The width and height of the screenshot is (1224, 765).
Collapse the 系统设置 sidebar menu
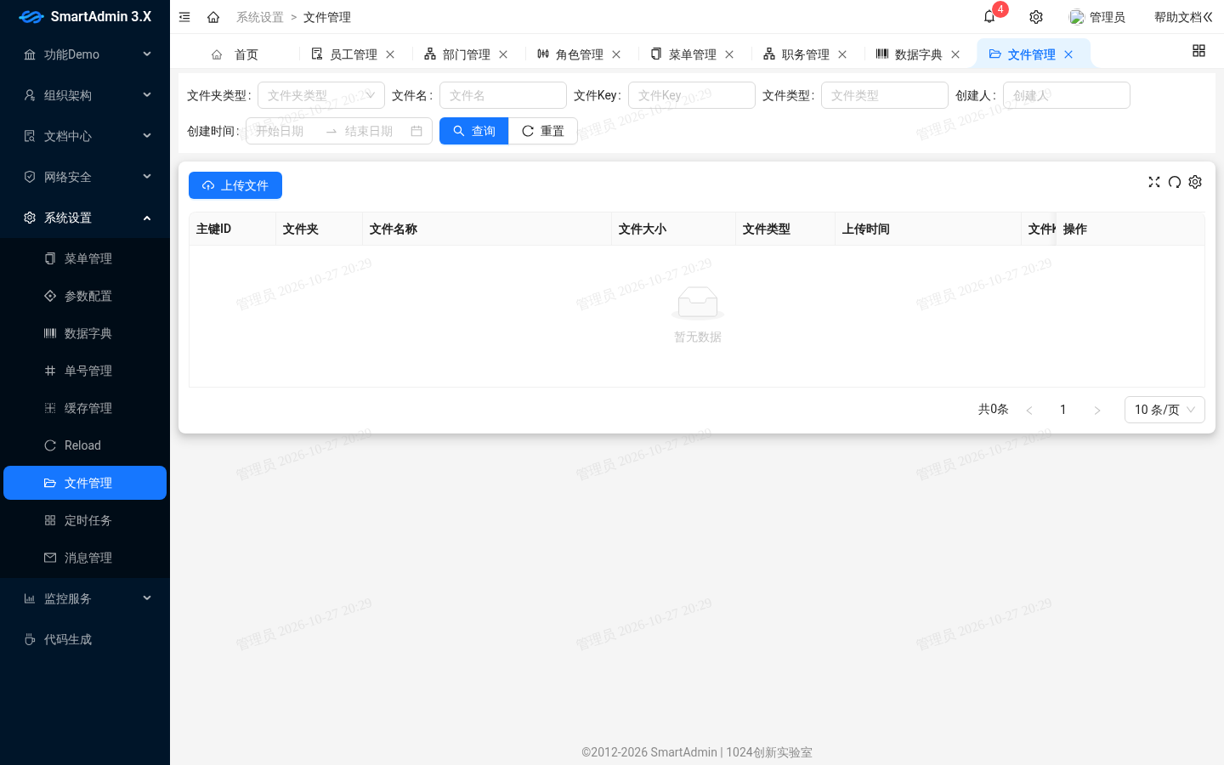click(x=85, y=218)
